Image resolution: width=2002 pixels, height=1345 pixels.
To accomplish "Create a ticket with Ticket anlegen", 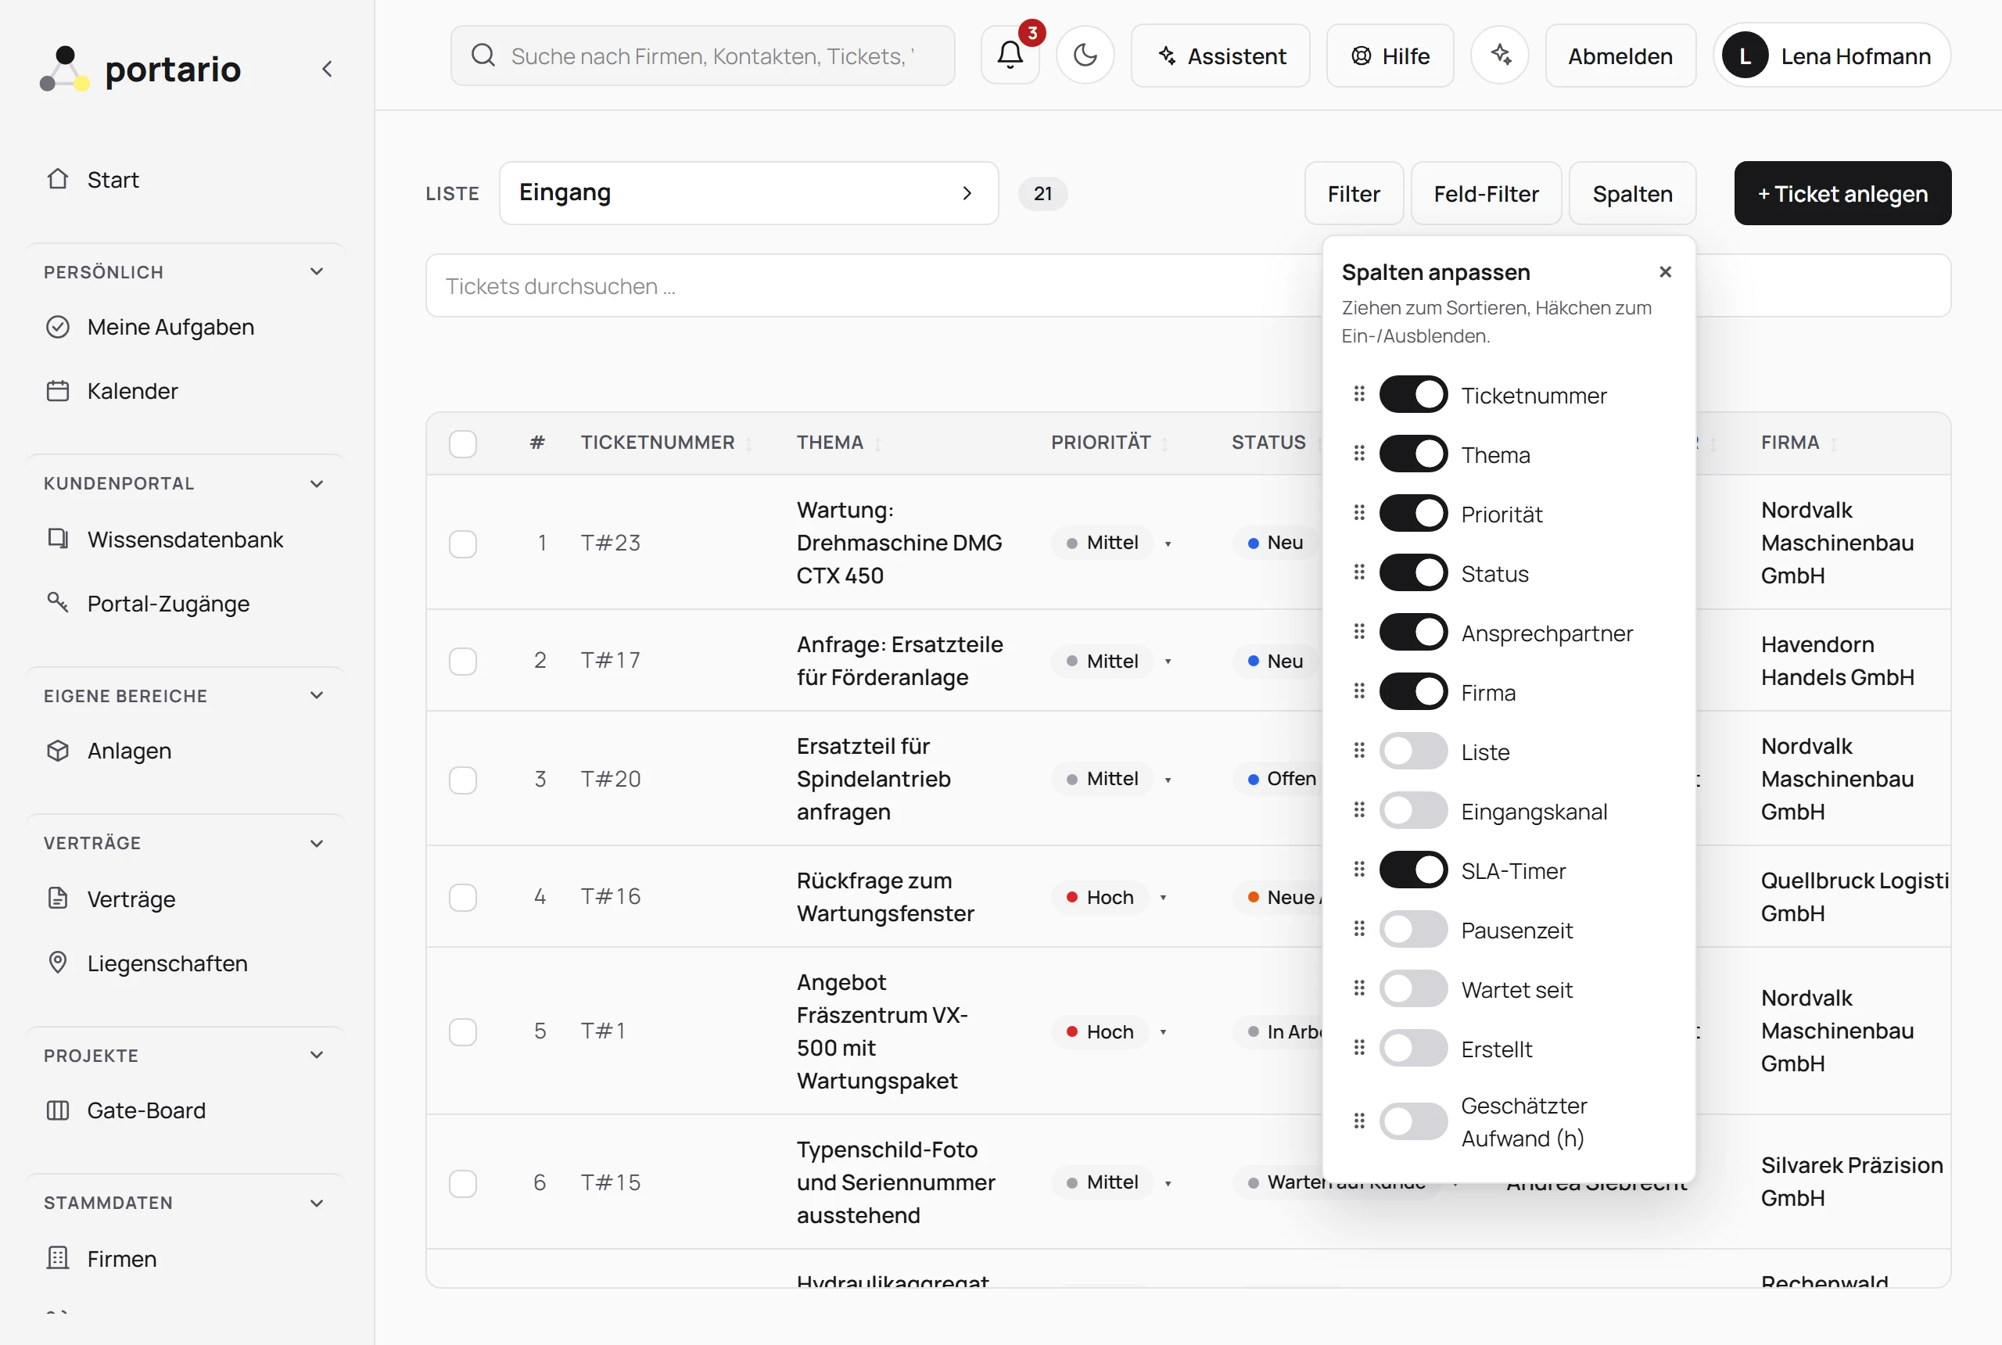I will click(x=1842, y=194).
